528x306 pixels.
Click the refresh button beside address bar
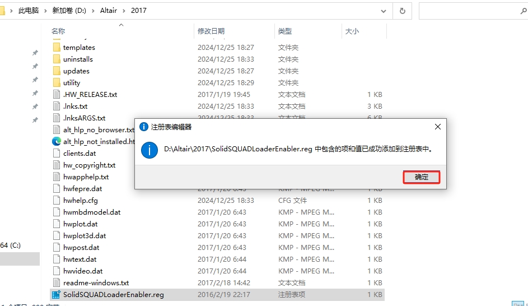(x=402, y=11)
